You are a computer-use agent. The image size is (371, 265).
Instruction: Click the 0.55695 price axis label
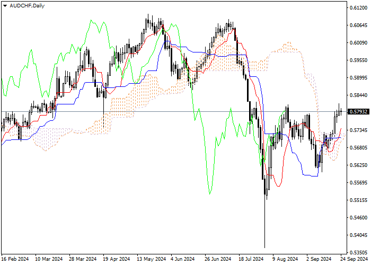tap(358, 183)
